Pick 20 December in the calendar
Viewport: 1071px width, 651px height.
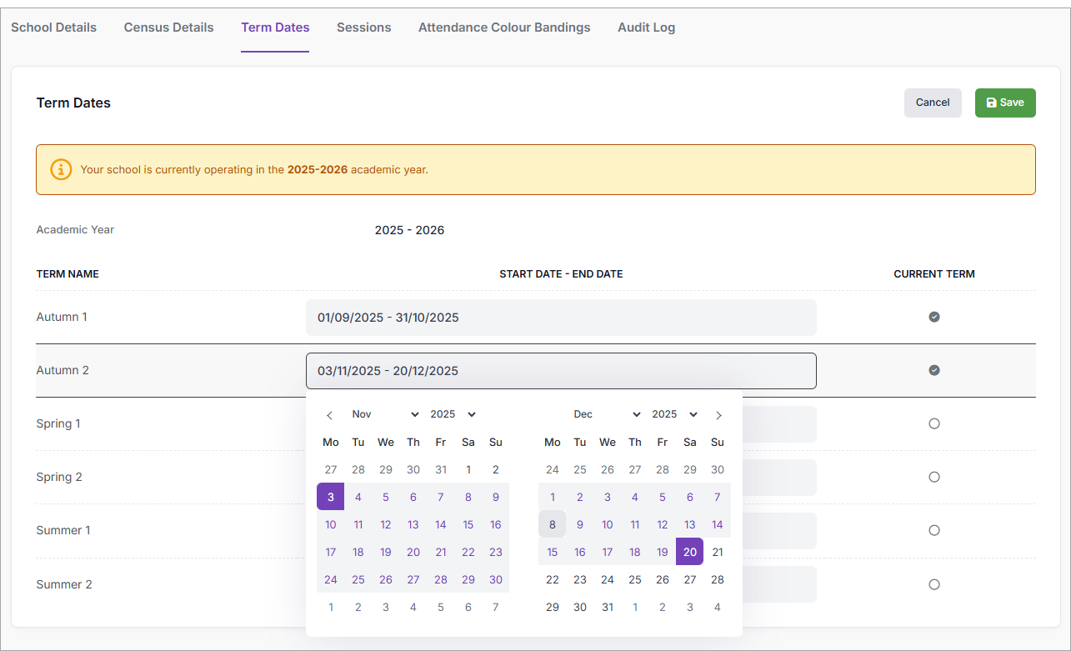coord(689,552)
